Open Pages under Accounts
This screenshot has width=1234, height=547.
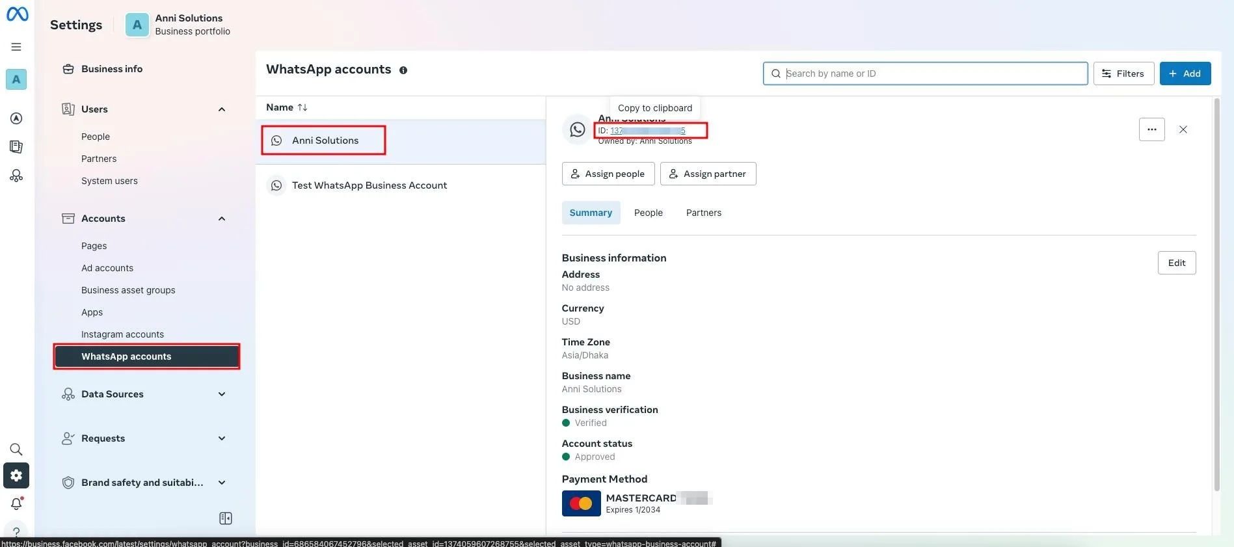(x=94, y=246)
